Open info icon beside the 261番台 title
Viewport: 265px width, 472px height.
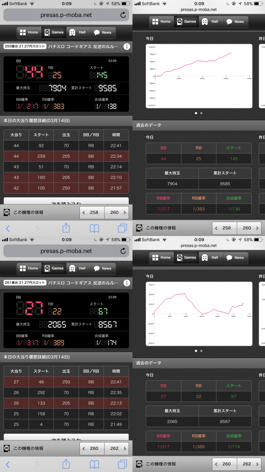(x=127, y=283)
